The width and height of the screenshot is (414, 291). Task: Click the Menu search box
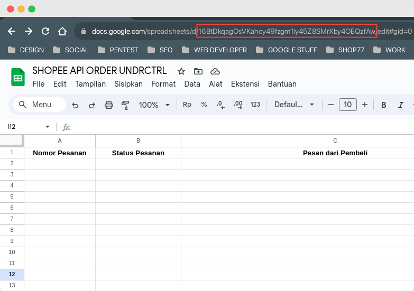pyautogui.click(x=40, y=105)
